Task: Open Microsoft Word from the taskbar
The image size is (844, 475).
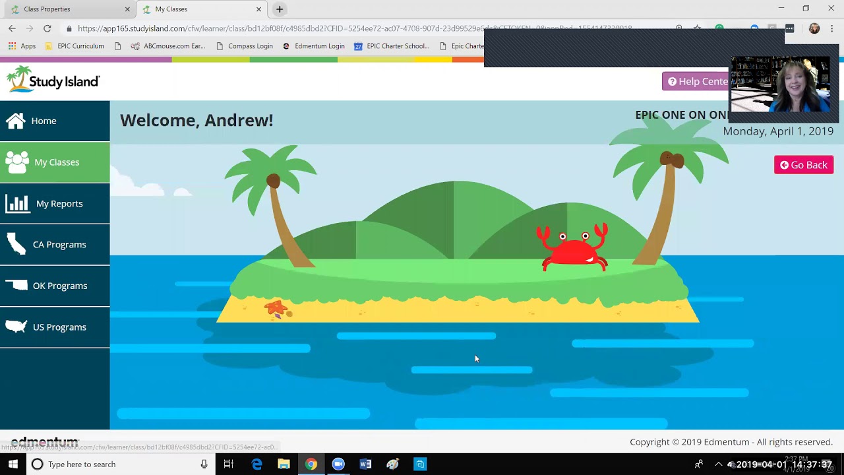Action: (x=365, y=464)
